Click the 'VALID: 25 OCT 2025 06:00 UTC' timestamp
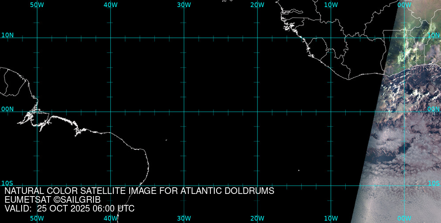The image size is (441, 223). coord(69,208)
